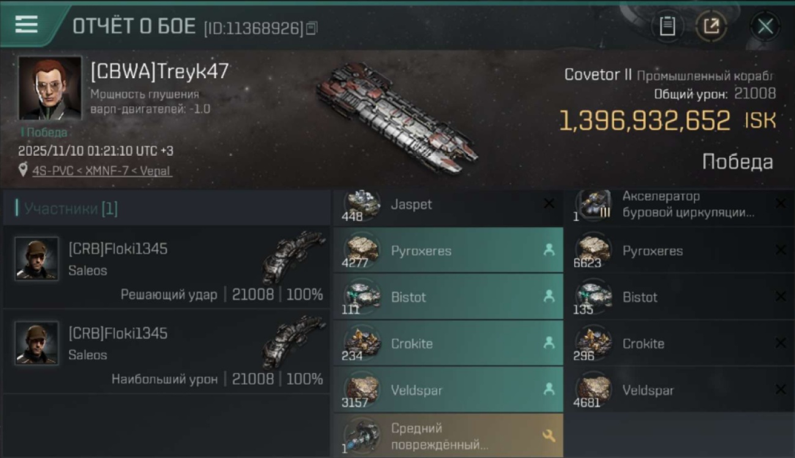Open the hamburger menu
Image resolution: width=795 pixels, height=458 pixels.
point(26,24)
